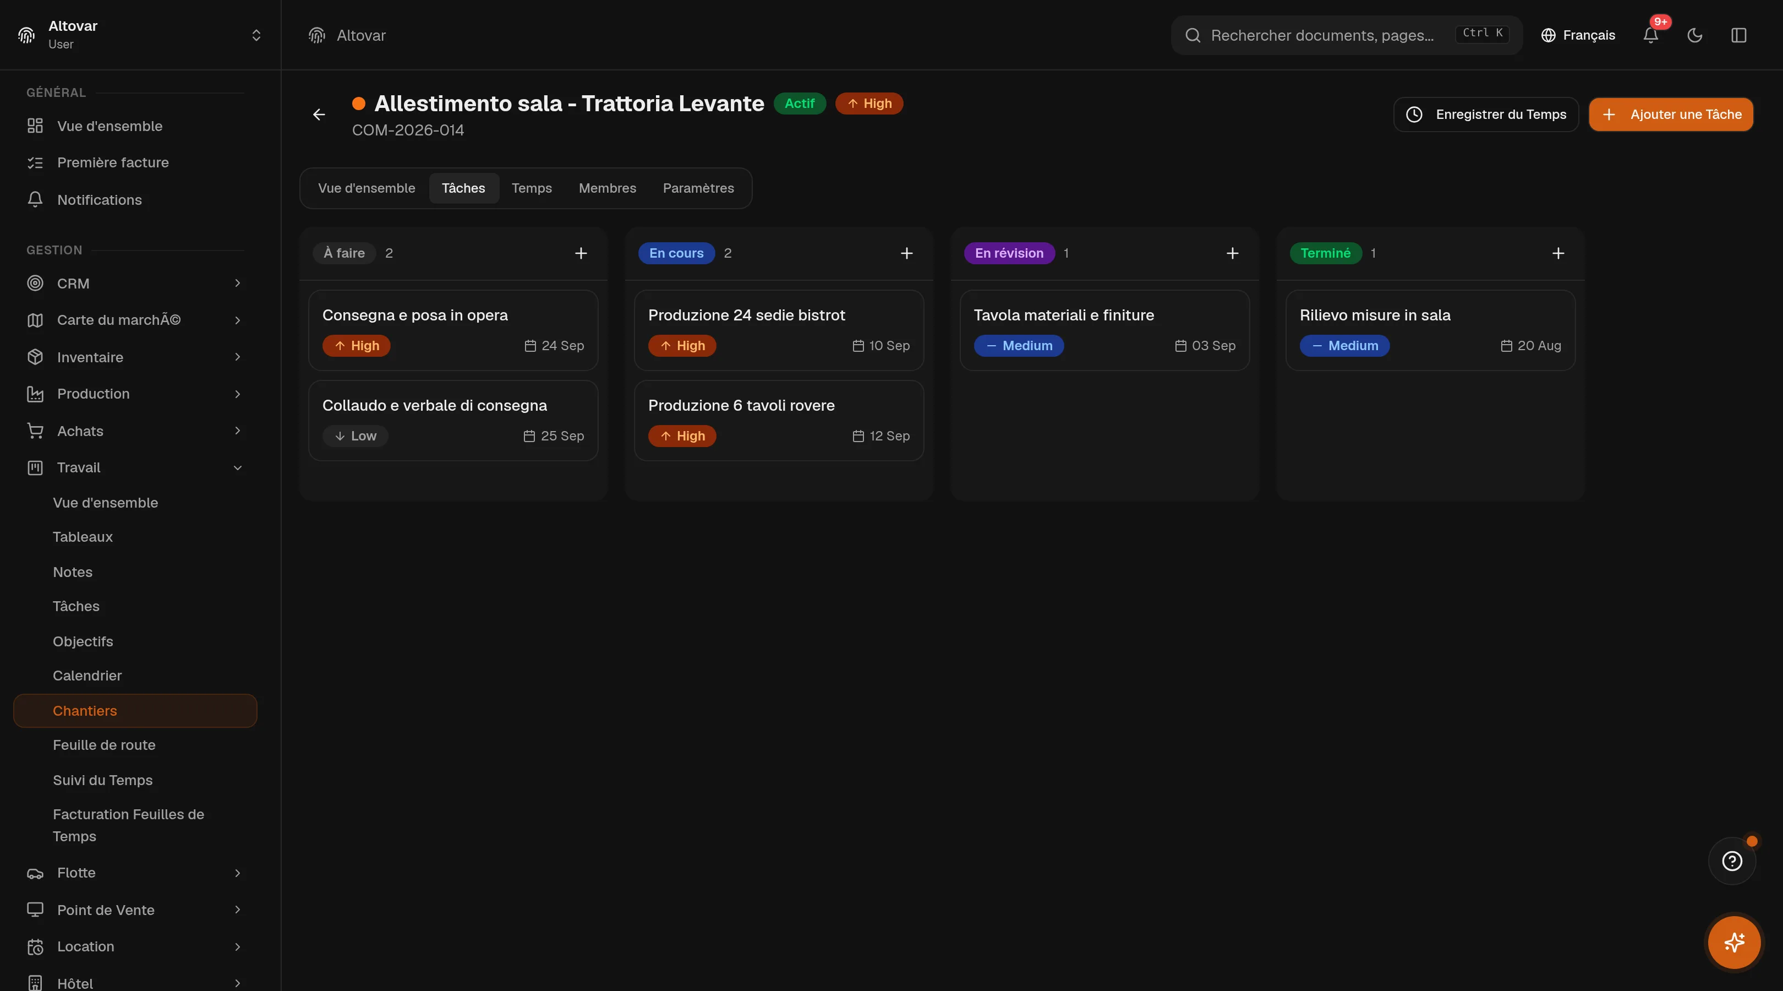Open the help question mark button

click(x=1732, y=861)
